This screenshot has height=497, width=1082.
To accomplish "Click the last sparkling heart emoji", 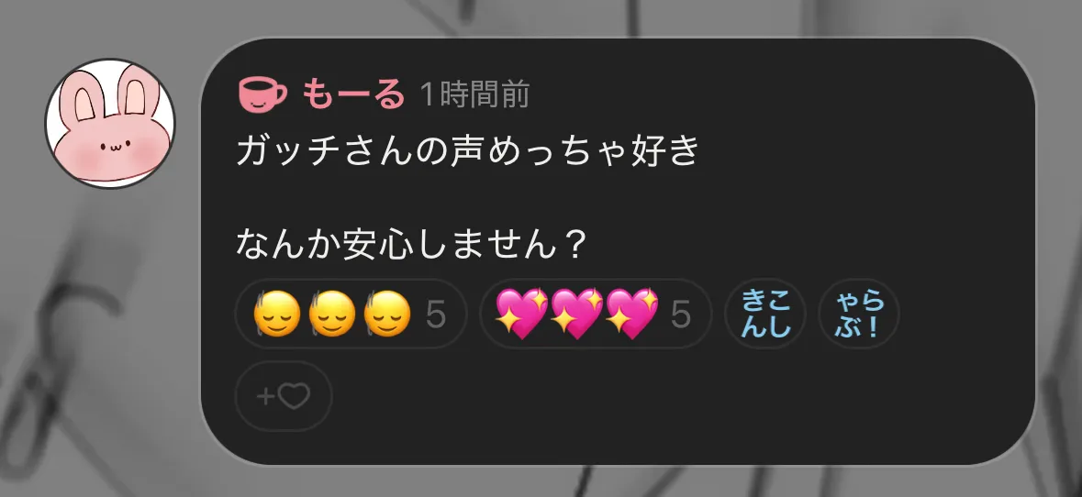I will pyautogui.click(x=632, y=314).
